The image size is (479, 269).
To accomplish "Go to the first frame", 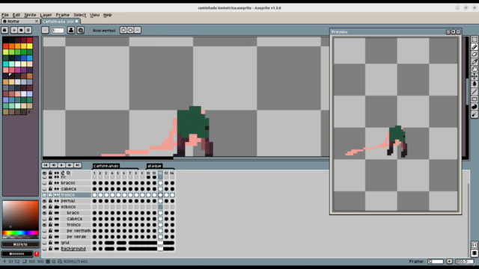I will pos(46,165).
